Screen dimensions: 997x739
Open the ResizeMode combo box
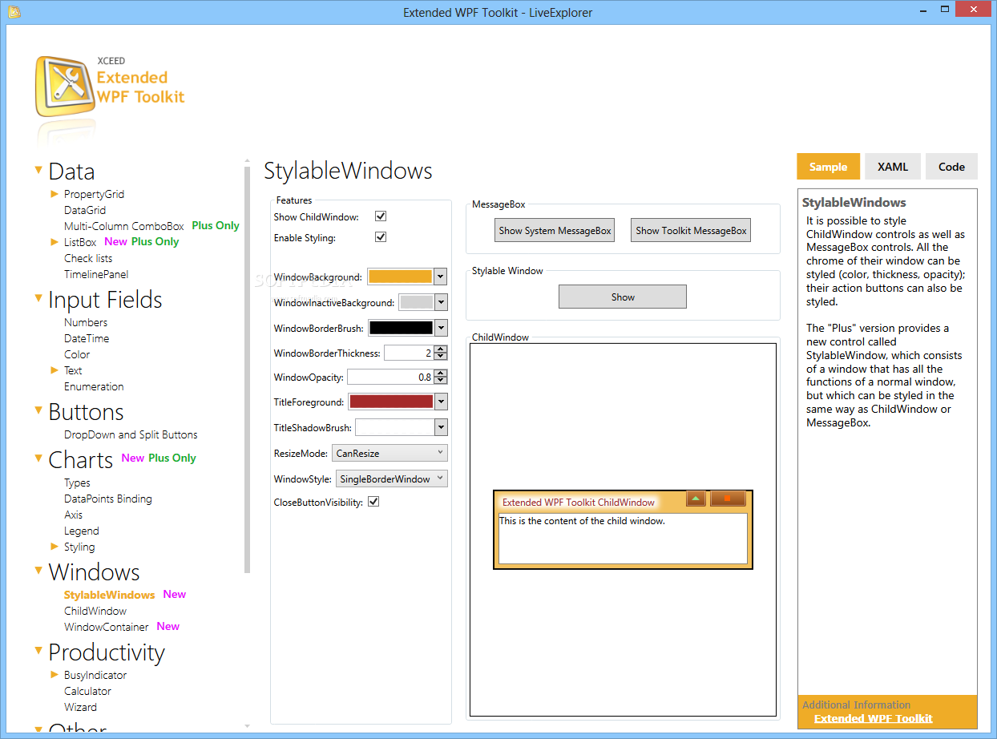pos(390,453)
